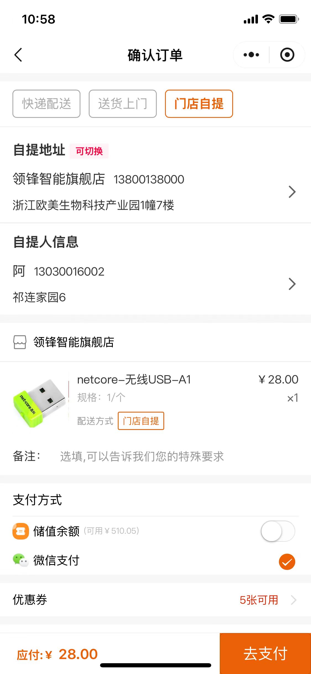Tap the 可切换 address switch label

[x=89, y=151]
